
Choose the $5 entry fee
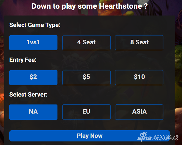tap(86, 77)
